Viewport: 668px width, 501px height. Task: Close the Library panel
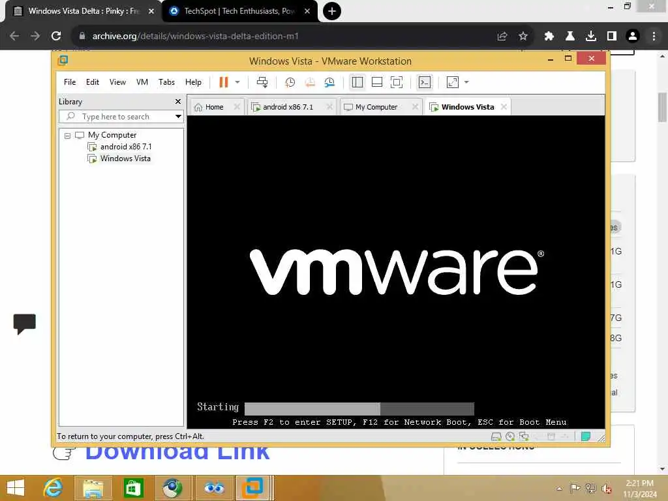tap(178, 101)
